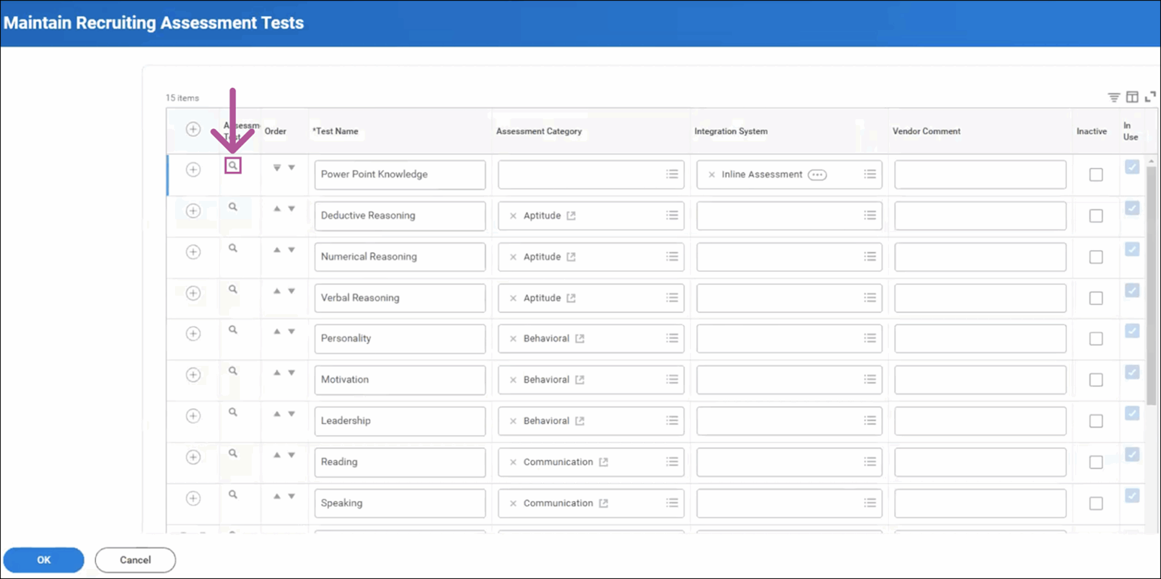The image size is (1161, 579).
Task: Click the Vendor Comment field for Personality
Action: coord(980,339)
